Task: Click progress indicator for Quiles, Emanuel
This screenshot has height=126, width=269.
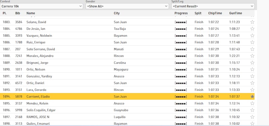Action: [x=181, y=124]
